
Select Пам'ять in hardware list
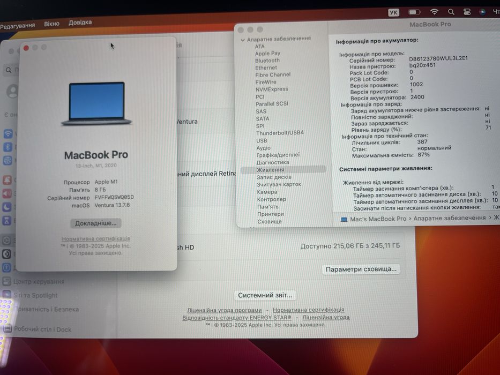(268, 207)
